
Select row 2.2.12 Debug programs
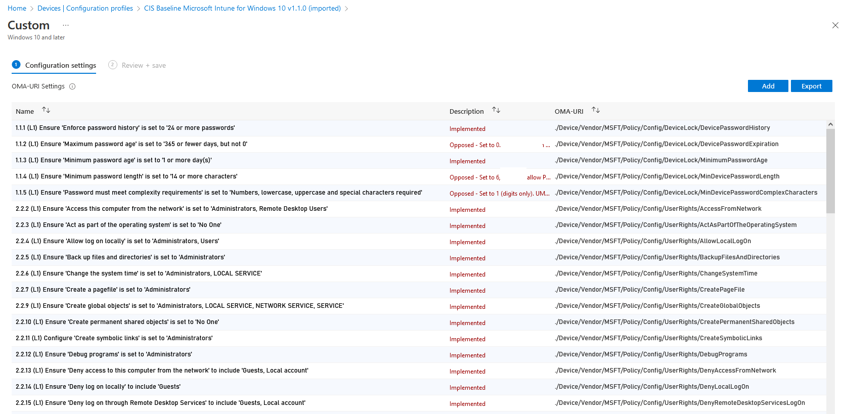pos(419,354)
